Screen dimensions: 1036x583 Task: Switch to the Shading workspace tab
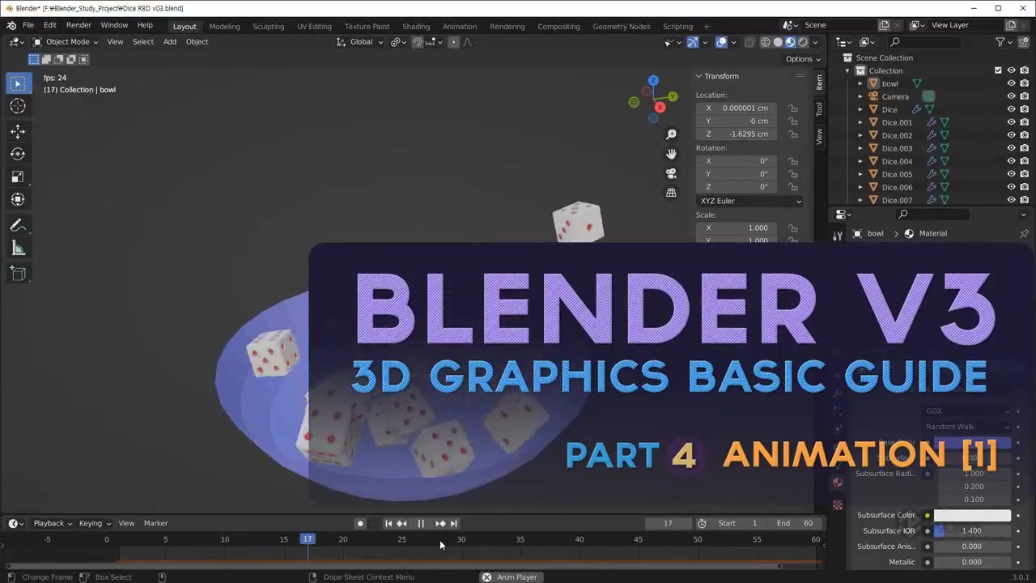click(x=416, y=26)
